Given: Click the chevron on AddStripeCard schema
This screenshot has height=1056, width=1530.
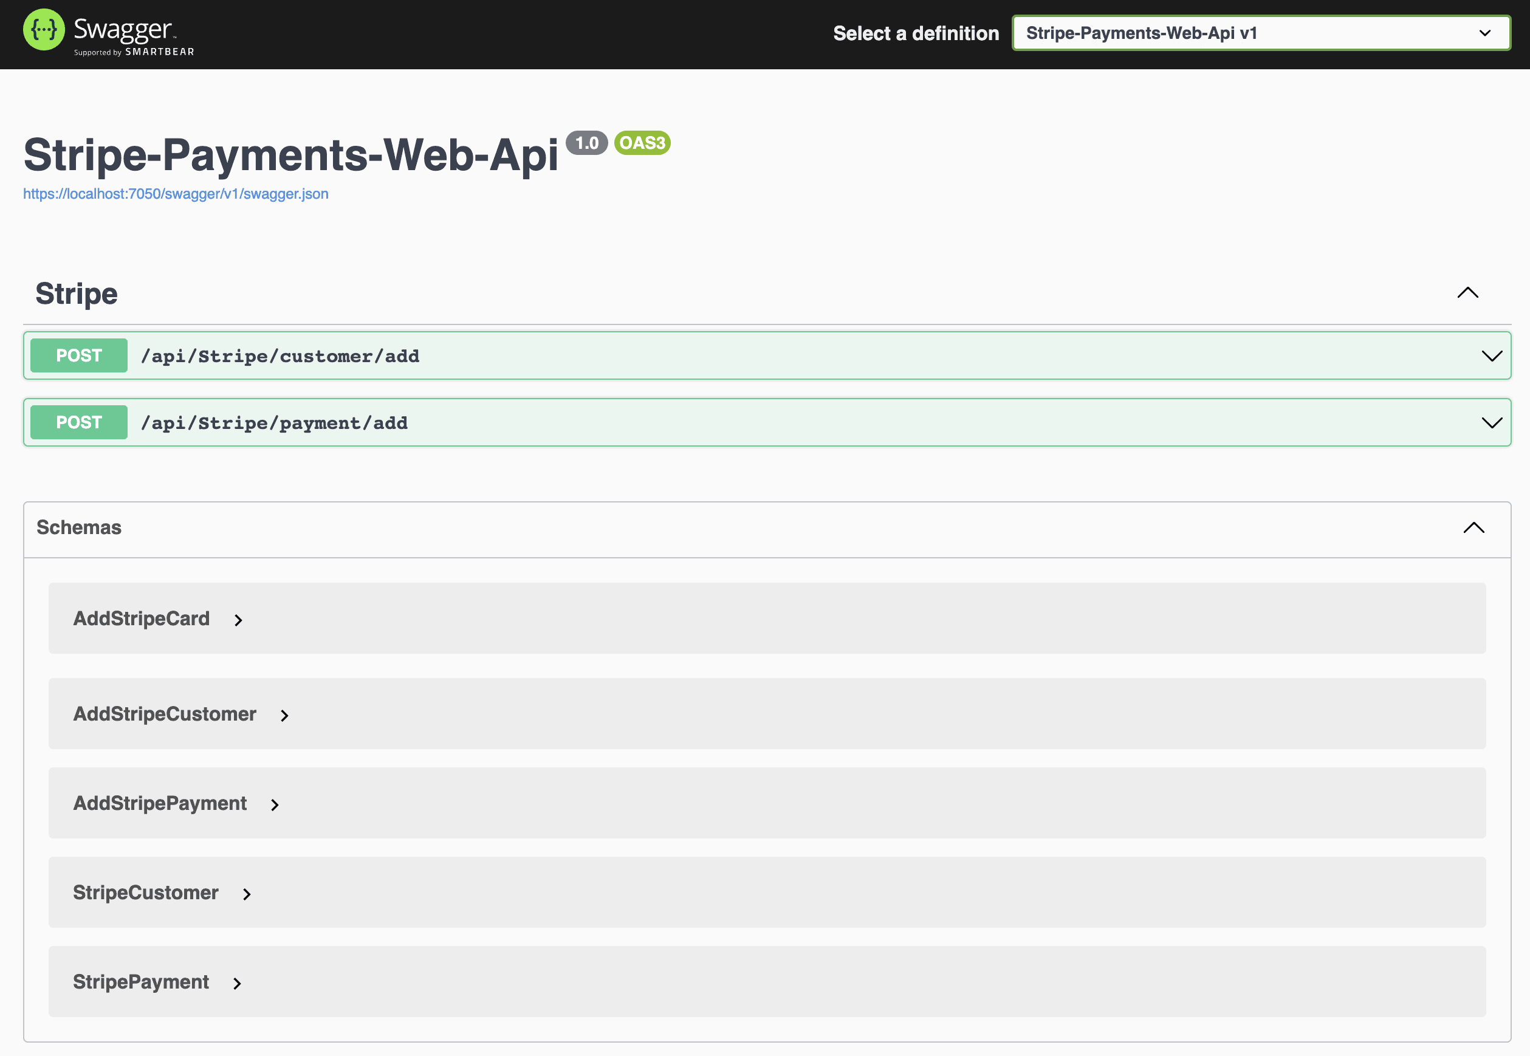Looking at the screenshot, I should tap(238, 620).
